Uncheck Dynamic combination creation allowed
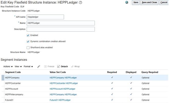This screenshot has height=103, width=169. (x=28, y=41)
